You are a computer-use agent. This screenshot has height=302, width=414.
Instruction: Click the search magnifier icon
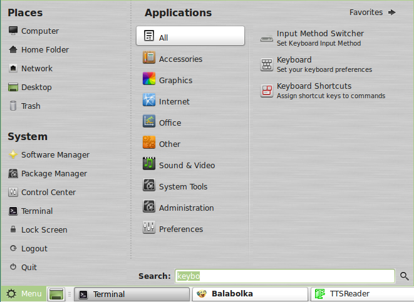[404, 276]
